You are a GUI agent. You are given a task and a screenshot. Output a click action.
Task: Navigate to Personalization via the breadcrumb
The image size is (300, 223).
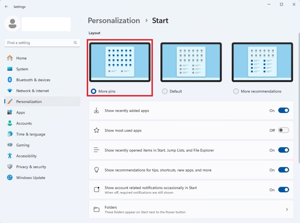click(114, 20)
